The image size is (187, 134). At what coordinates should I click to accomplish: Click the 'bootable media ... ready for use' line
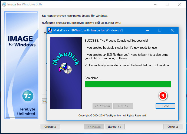[x=121, y=48]
